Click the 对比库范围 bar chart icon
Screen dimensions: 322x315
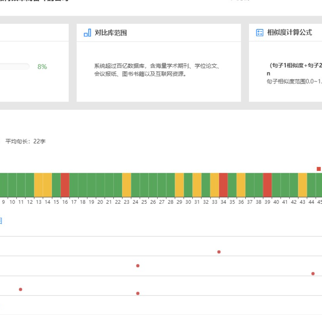click(88, 33)
